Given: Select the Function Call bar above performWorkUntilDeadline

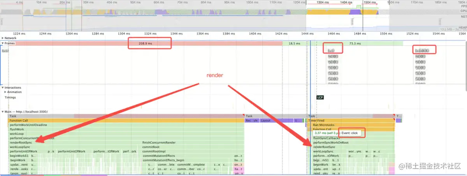Looking at the screenshot, I should pyautogui.click(x=126, y=121).
